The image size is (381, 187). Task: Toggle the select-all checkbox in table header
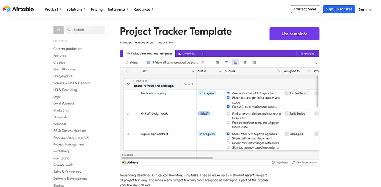click(x=128, y=71)
